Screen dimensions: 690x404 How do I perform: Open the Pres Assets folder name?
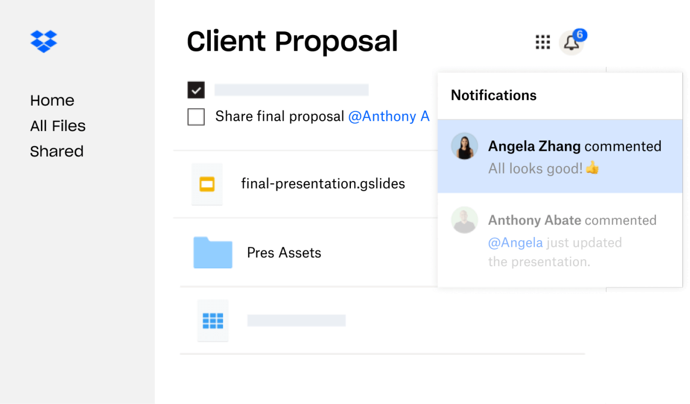pyautogui.click(x=284, y=253)
